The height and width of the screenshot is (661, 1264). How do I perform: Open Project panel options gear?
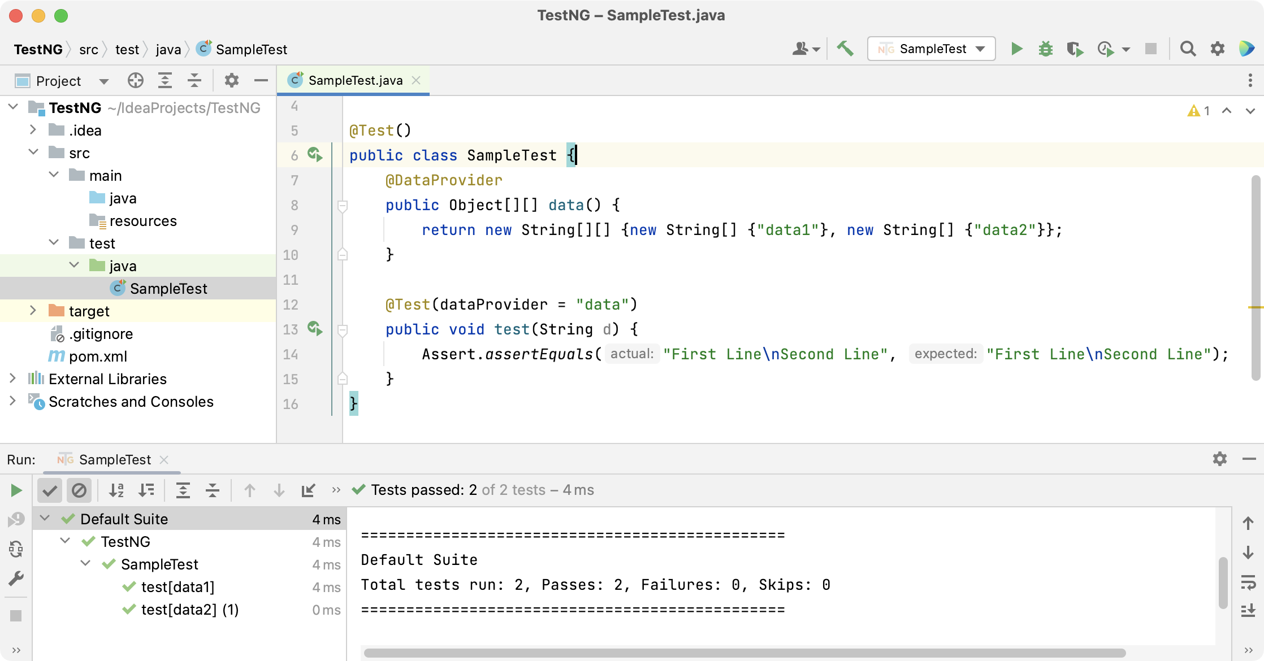(231, 81)
